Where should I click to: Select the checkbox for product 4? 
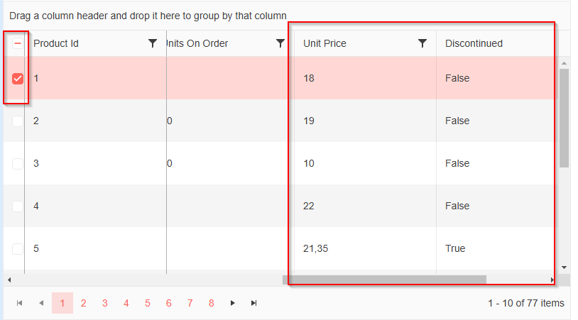pyautogui.click(x=18, y=206)
